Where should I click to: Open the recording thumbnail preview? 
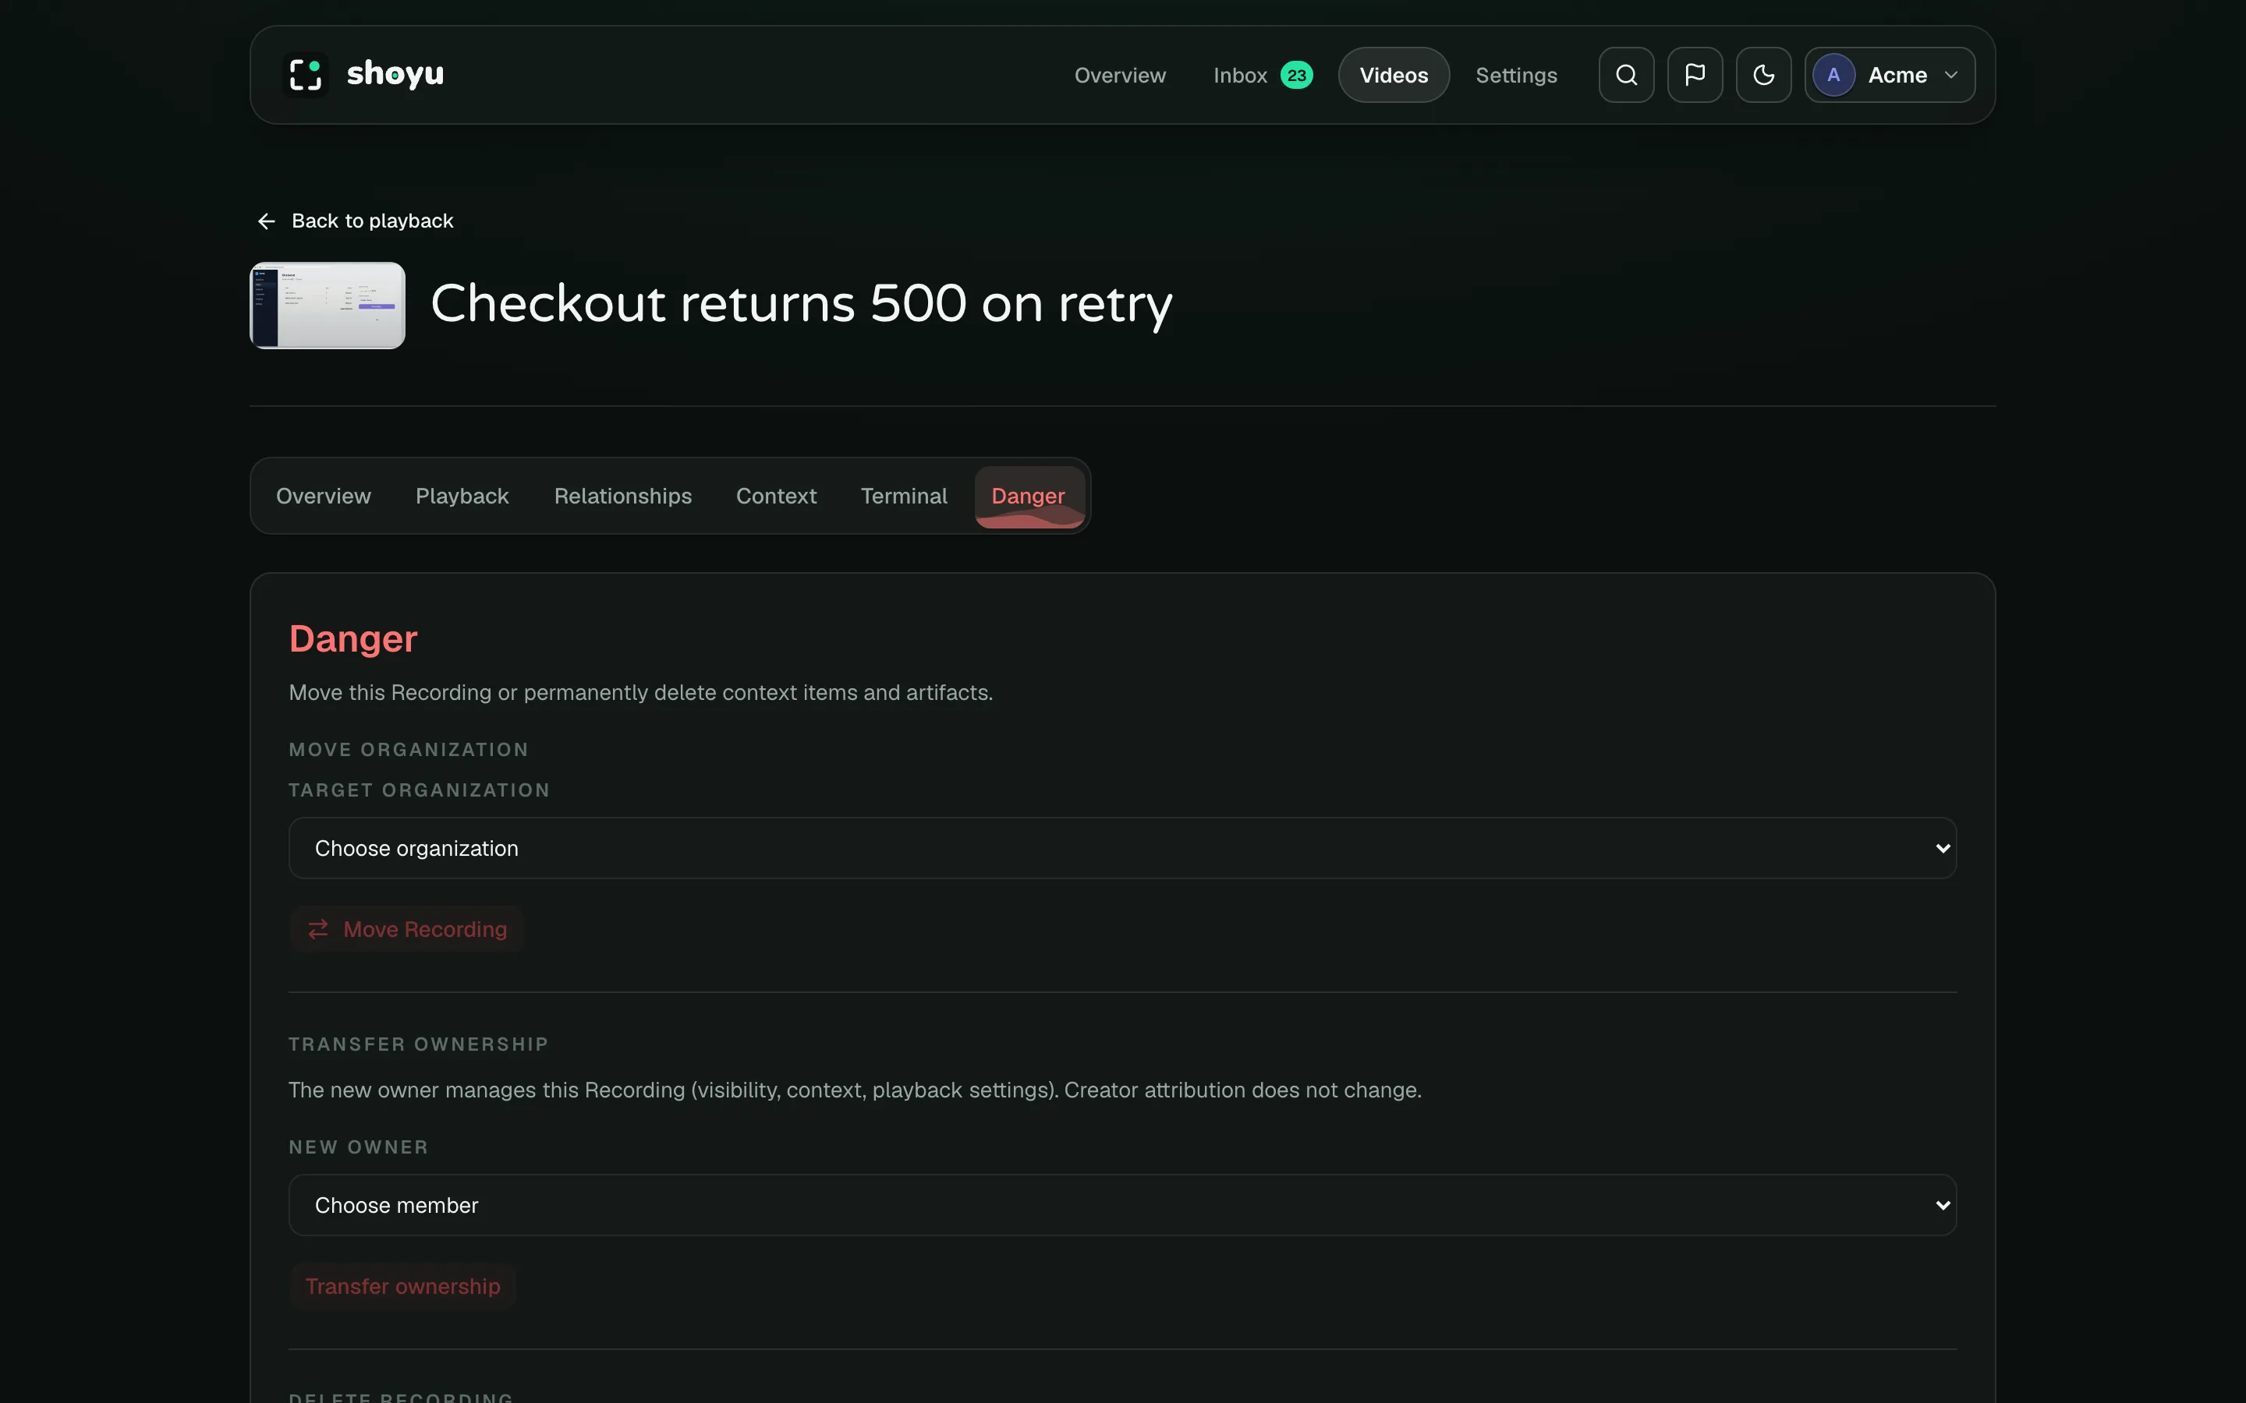[x=328, y=306]
